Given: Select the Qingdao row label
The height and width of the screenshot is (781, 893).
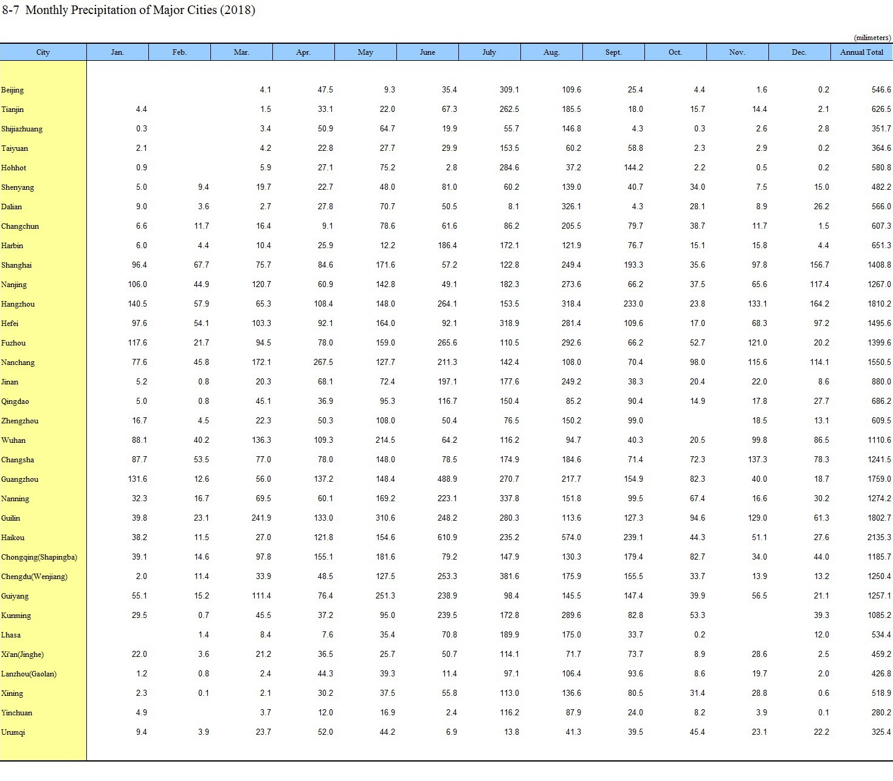Looking at the screenshot, I should click(15, 401).
